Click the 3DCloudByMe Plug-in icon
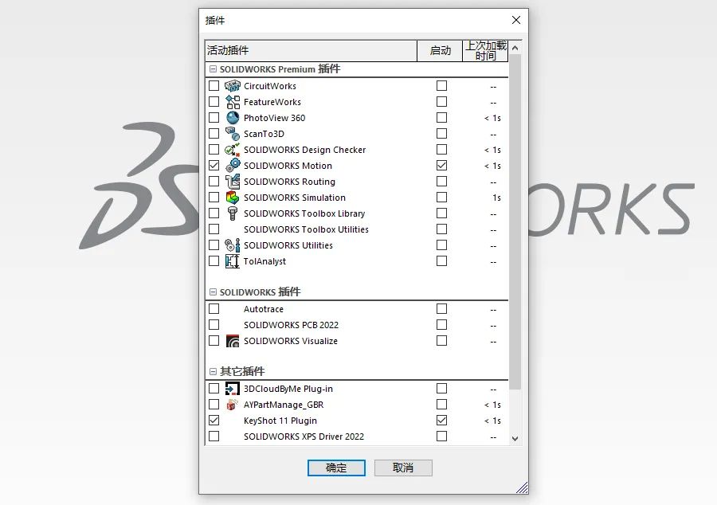 pyautogui.click(x=233, y=389)
